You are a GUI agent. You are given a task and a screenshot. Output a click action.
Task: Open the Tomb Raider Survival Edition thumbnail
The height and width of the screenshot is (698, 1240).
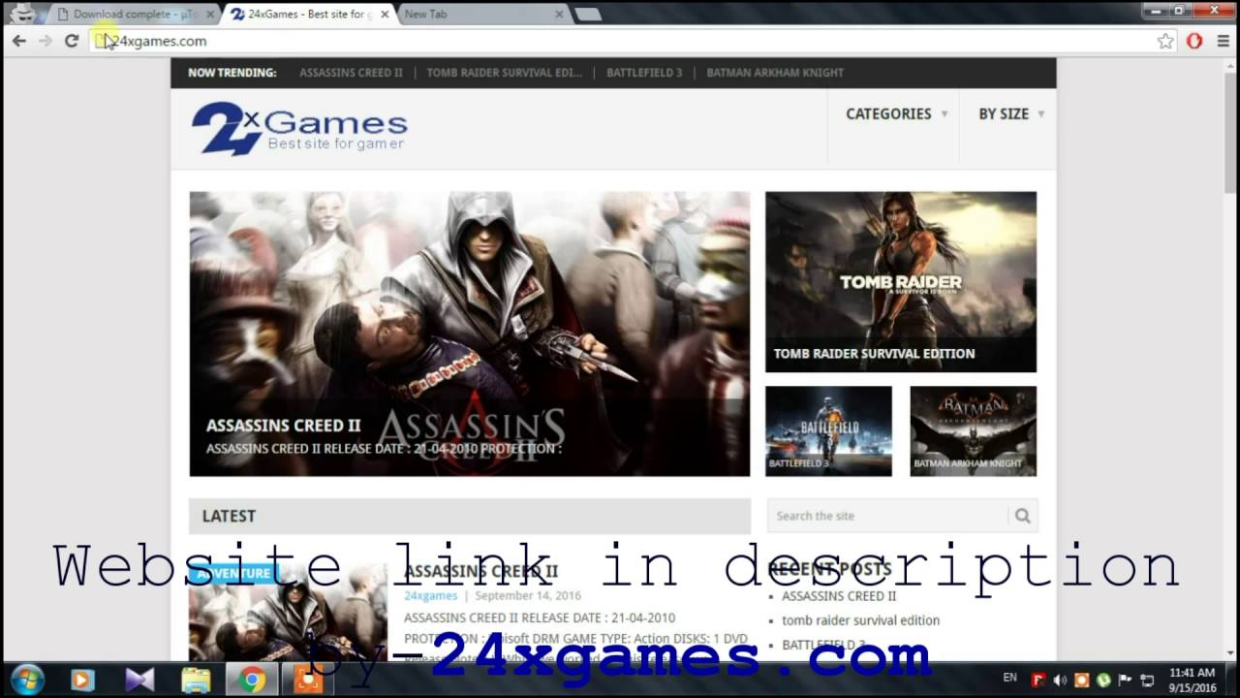(x=901, y=281)
